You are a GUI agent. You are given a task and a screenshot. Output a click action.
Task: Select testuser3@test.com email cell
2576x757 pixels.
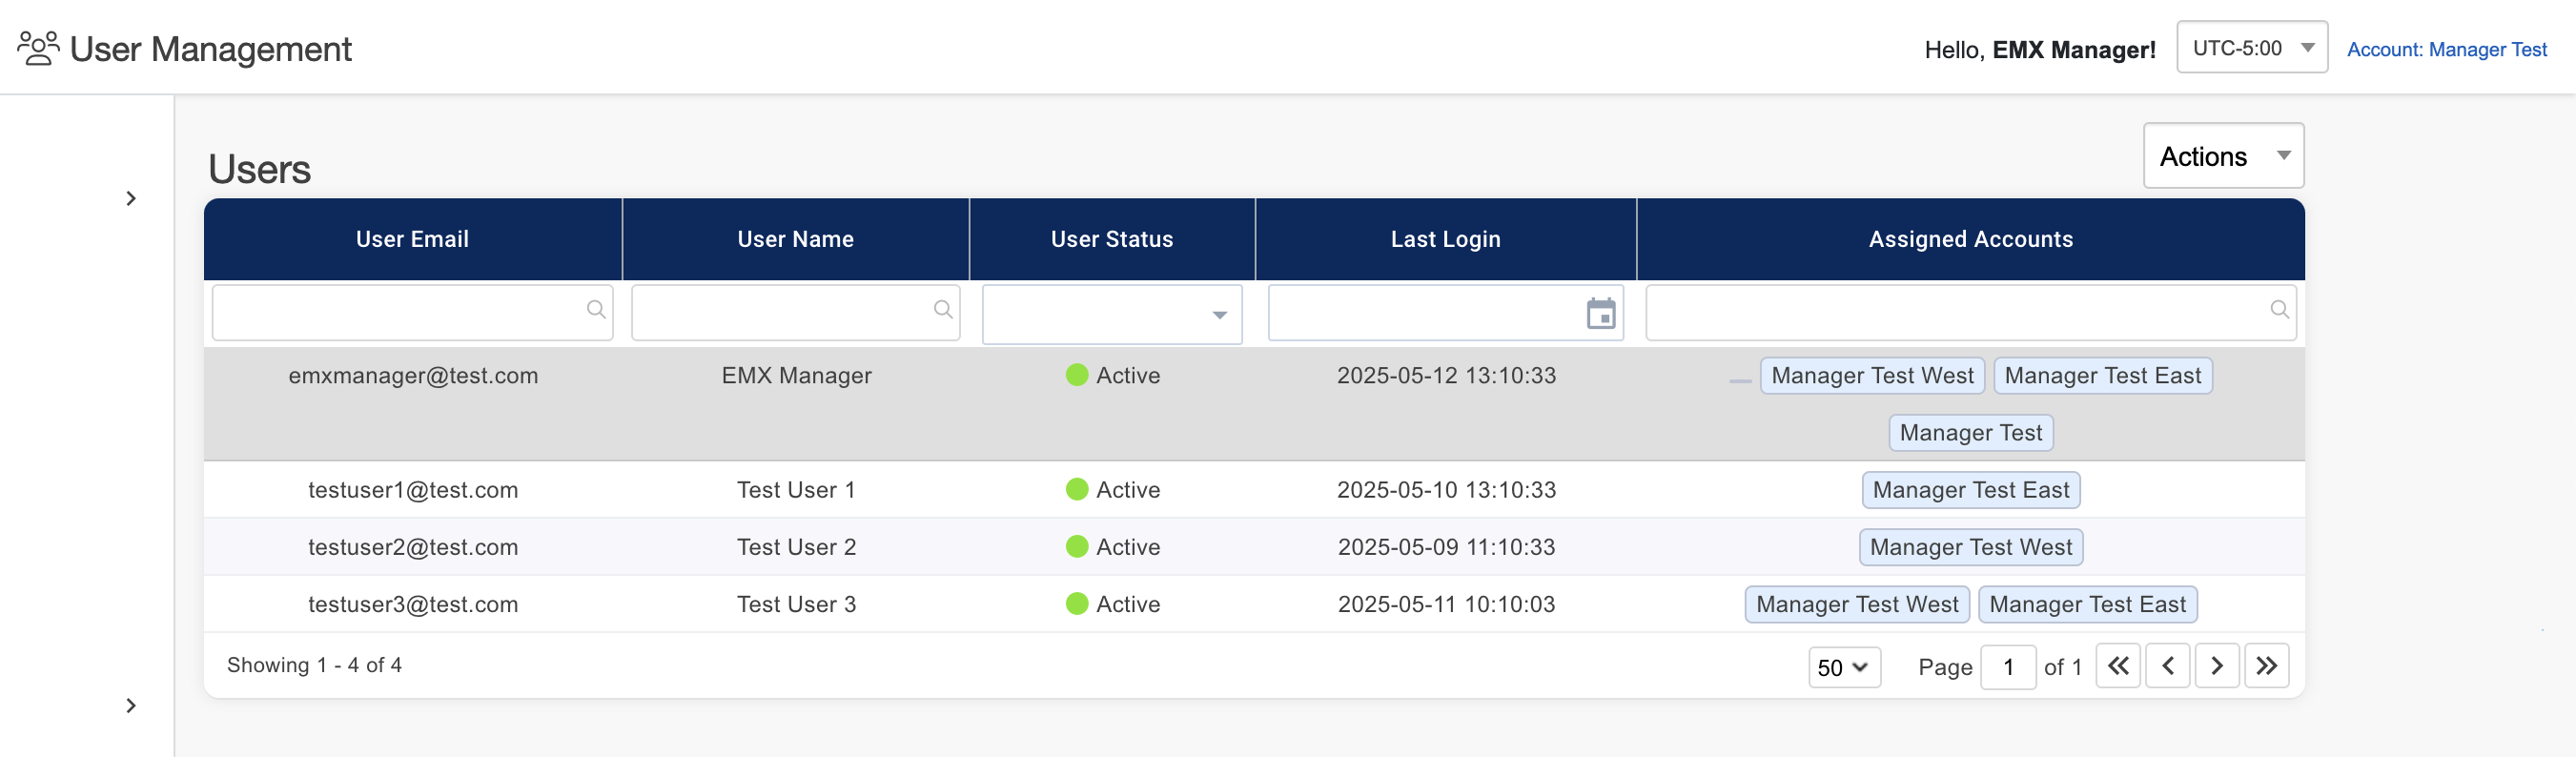[413, 604]
